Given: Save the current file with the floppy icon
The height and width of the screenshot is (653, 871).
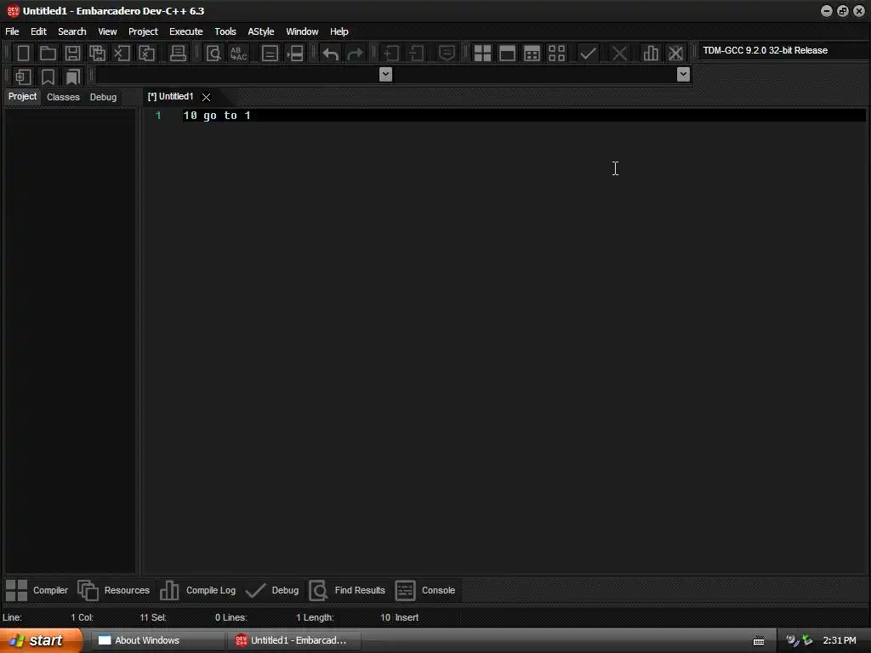Looking at the screenshot, I should coord(72,54).
